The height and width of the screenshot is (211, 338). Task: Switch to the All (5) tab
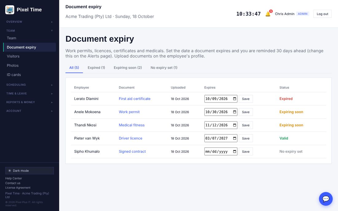[x=74, y=67]
